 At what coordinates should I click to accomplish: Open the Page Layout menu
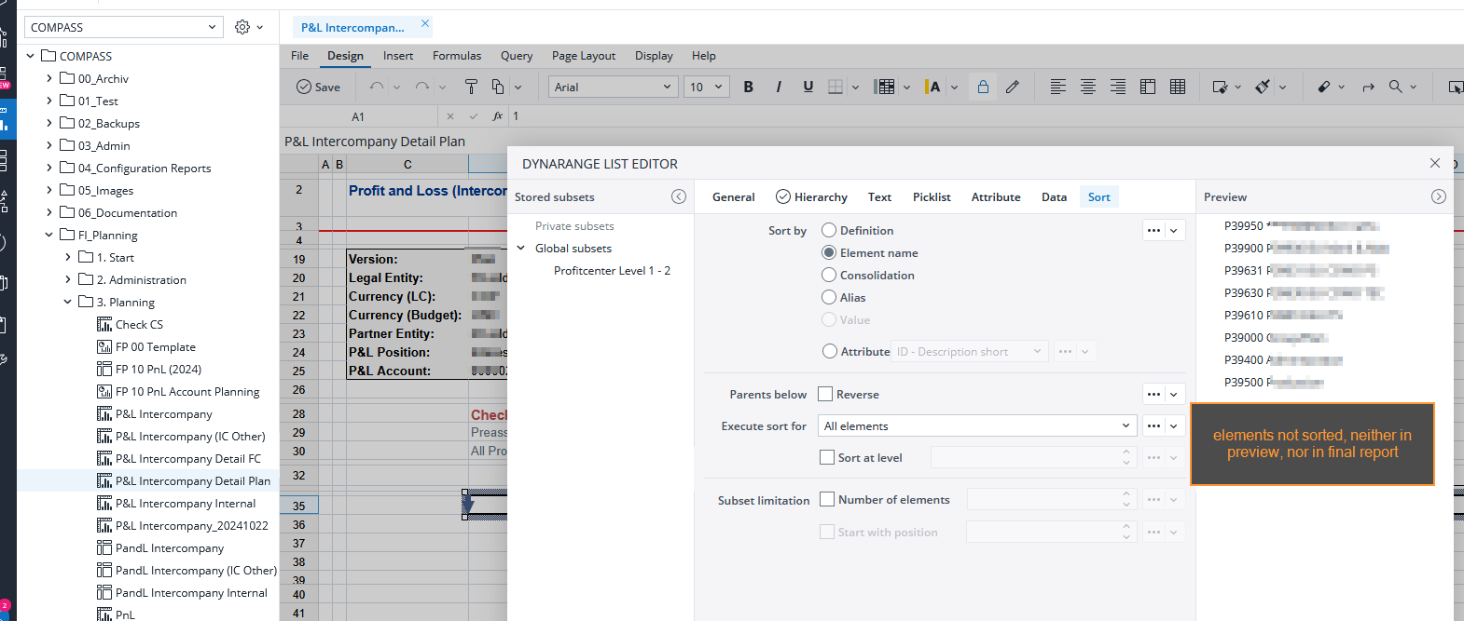pos(583,56)
